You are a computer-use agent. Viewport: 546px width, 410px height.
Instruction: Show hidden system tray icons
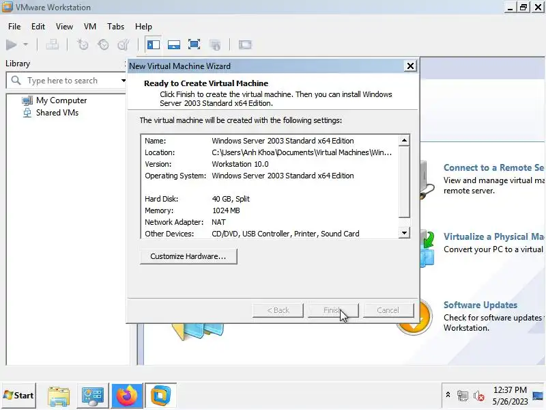click(x=448, y=395)
